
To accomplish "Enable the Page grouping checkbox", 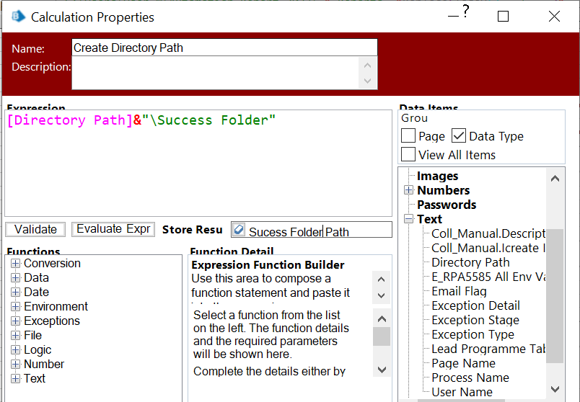I will 408,135.
